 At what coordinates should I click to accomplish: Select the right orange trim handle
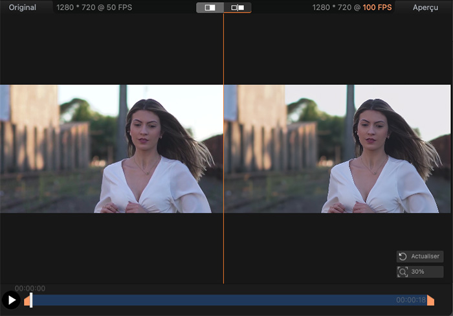point(430,300)
